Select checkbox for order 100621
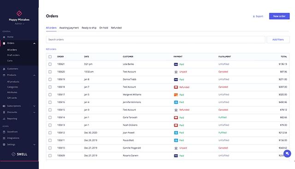Screen dimensions: 295x169 pyautogui.click(x=50, y=64)
